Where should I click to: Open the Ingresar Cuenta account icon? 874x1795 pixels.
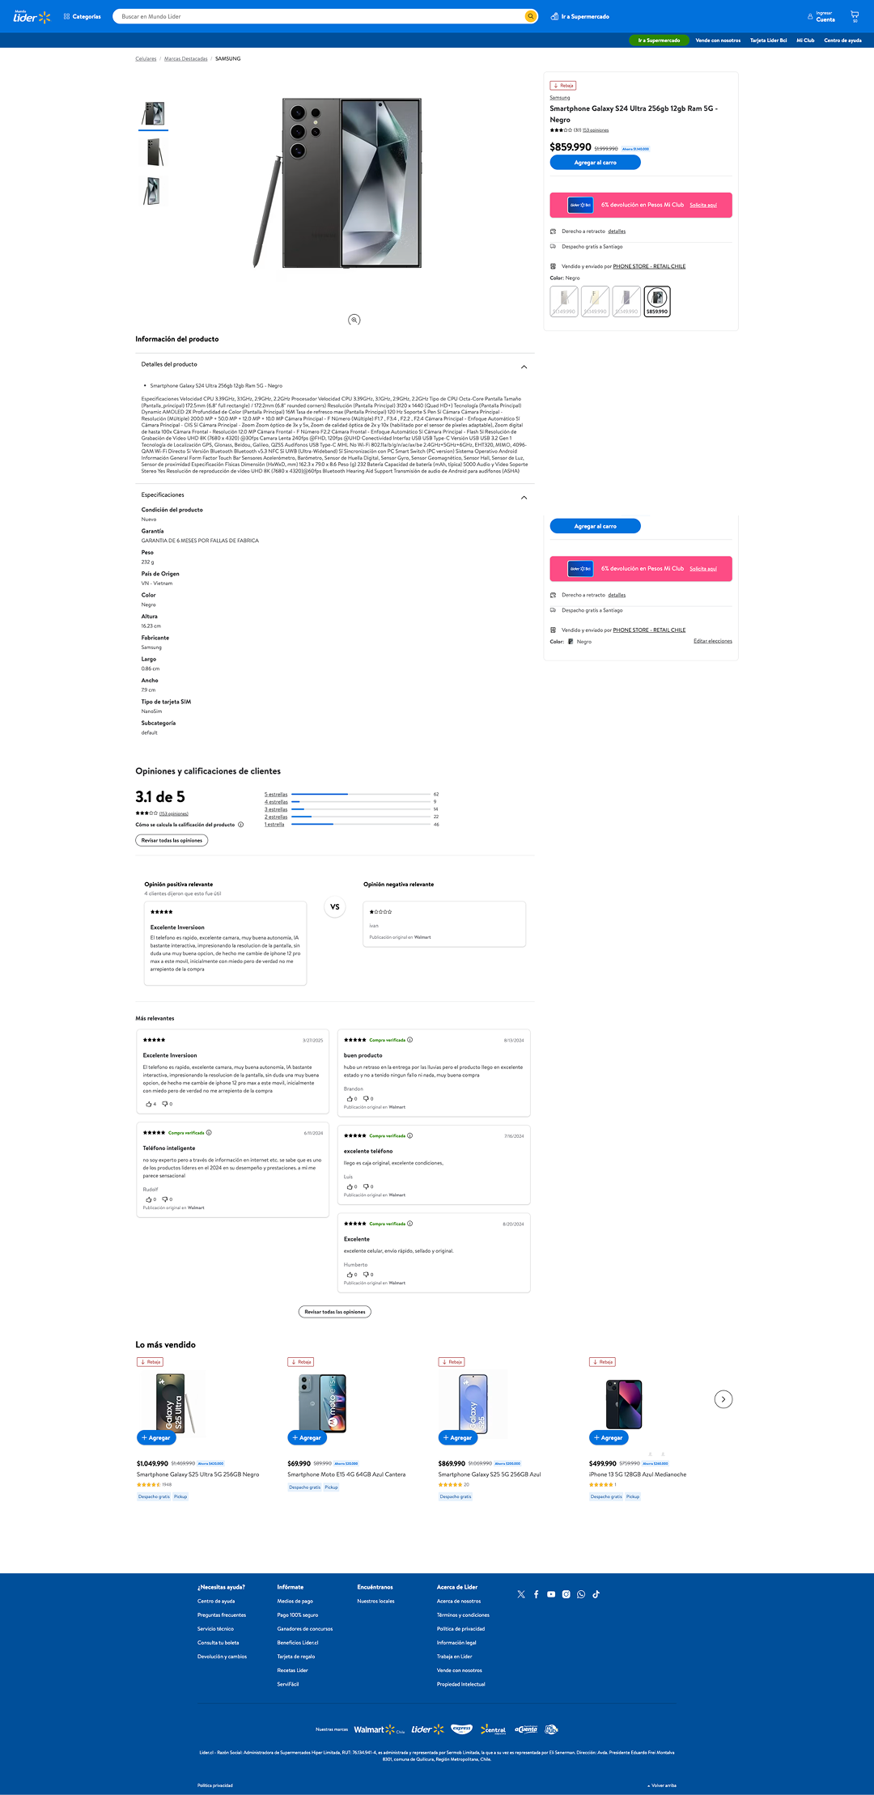821,16
